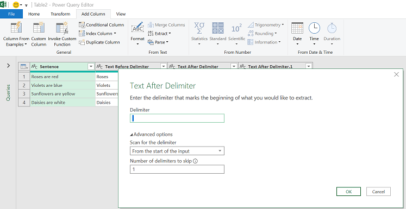
Task: Open Quick Access Toolbar customize arrow
Action: [26, 5]
